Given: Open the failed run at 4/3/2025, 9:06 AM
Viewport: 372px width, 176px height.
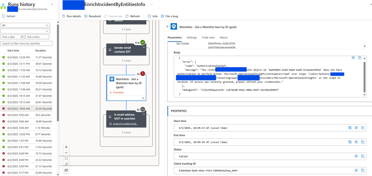Looking at the screenshot, I should pos(27,121).
